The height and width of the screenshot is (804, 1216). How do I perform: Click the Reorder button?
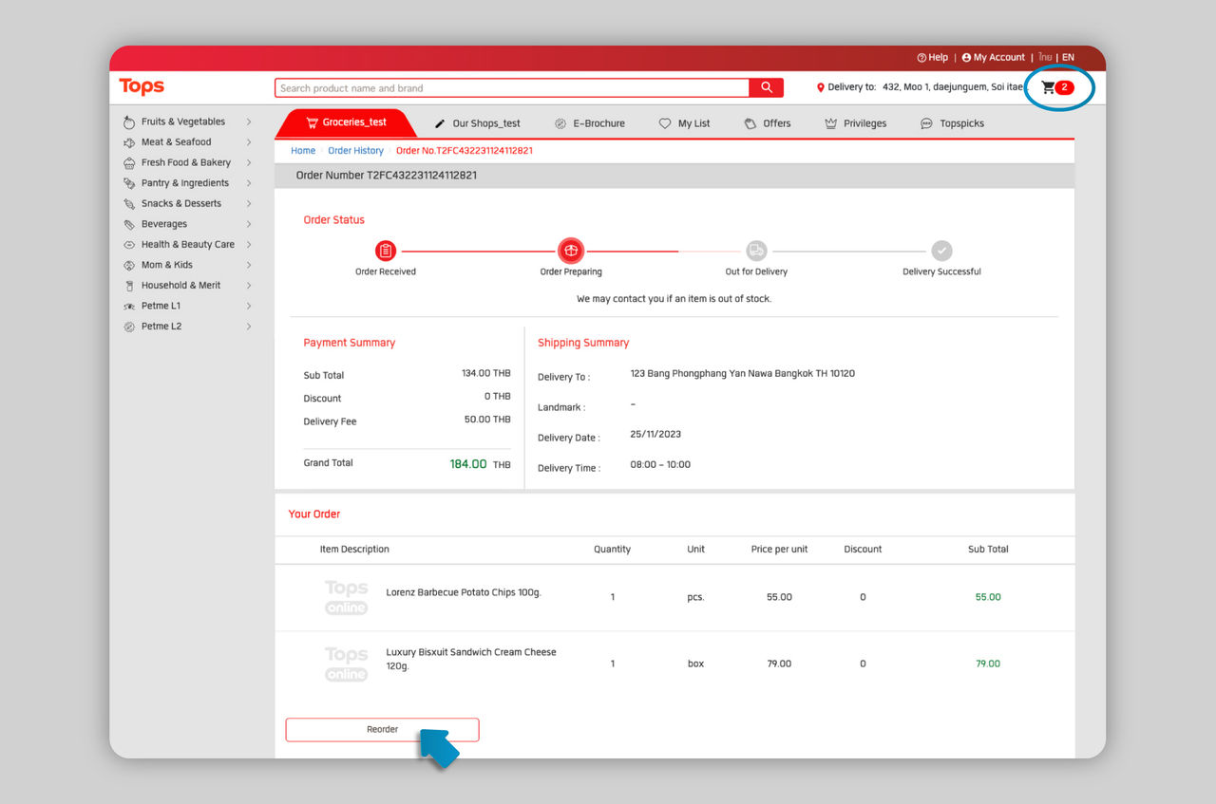pyautogui.click(x=382, y=729)
